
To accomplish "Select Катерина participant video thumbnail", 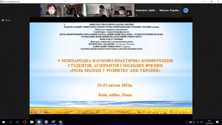I will click(x=52, y=10).
